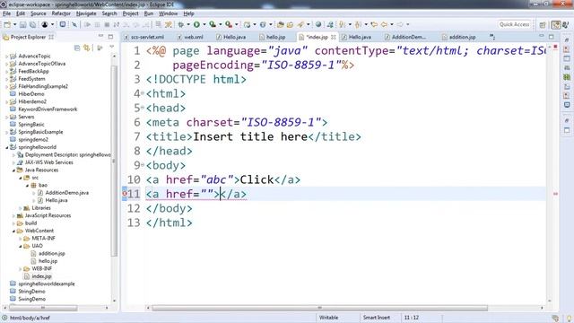Collapse the springhelloworld project node
Viewport: 574px width, 323px height.
[6, 147]
